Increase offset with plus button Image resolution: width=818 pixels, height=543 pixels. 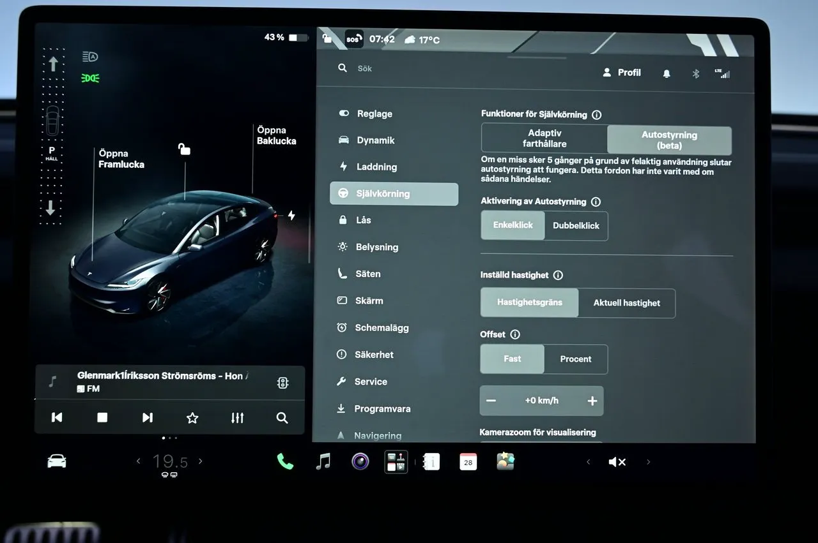point(592,401)
